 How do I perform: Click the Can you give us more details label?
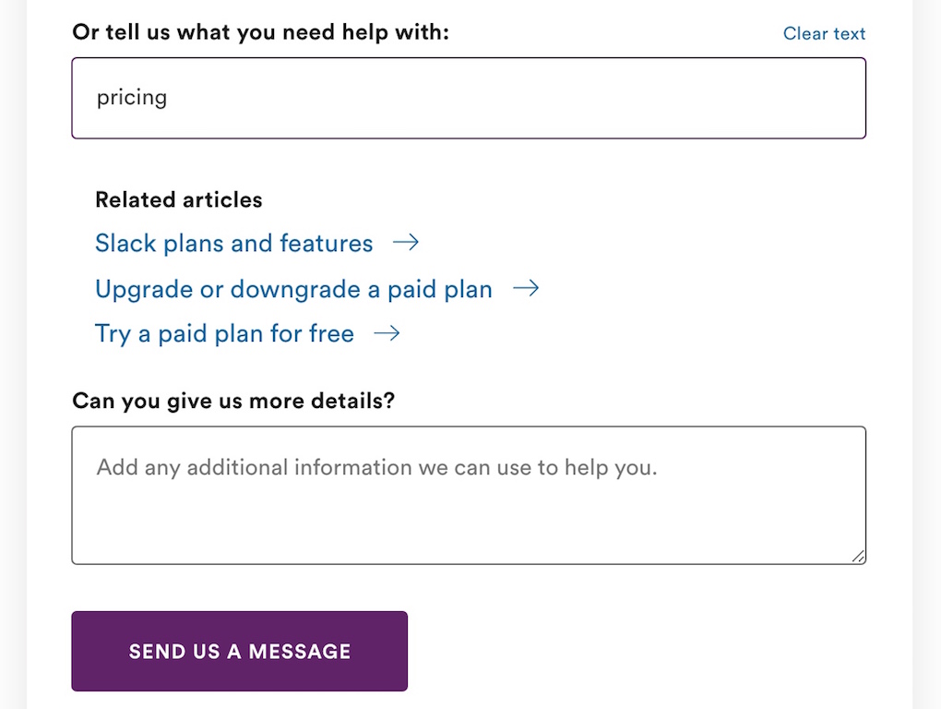(233, 401)
